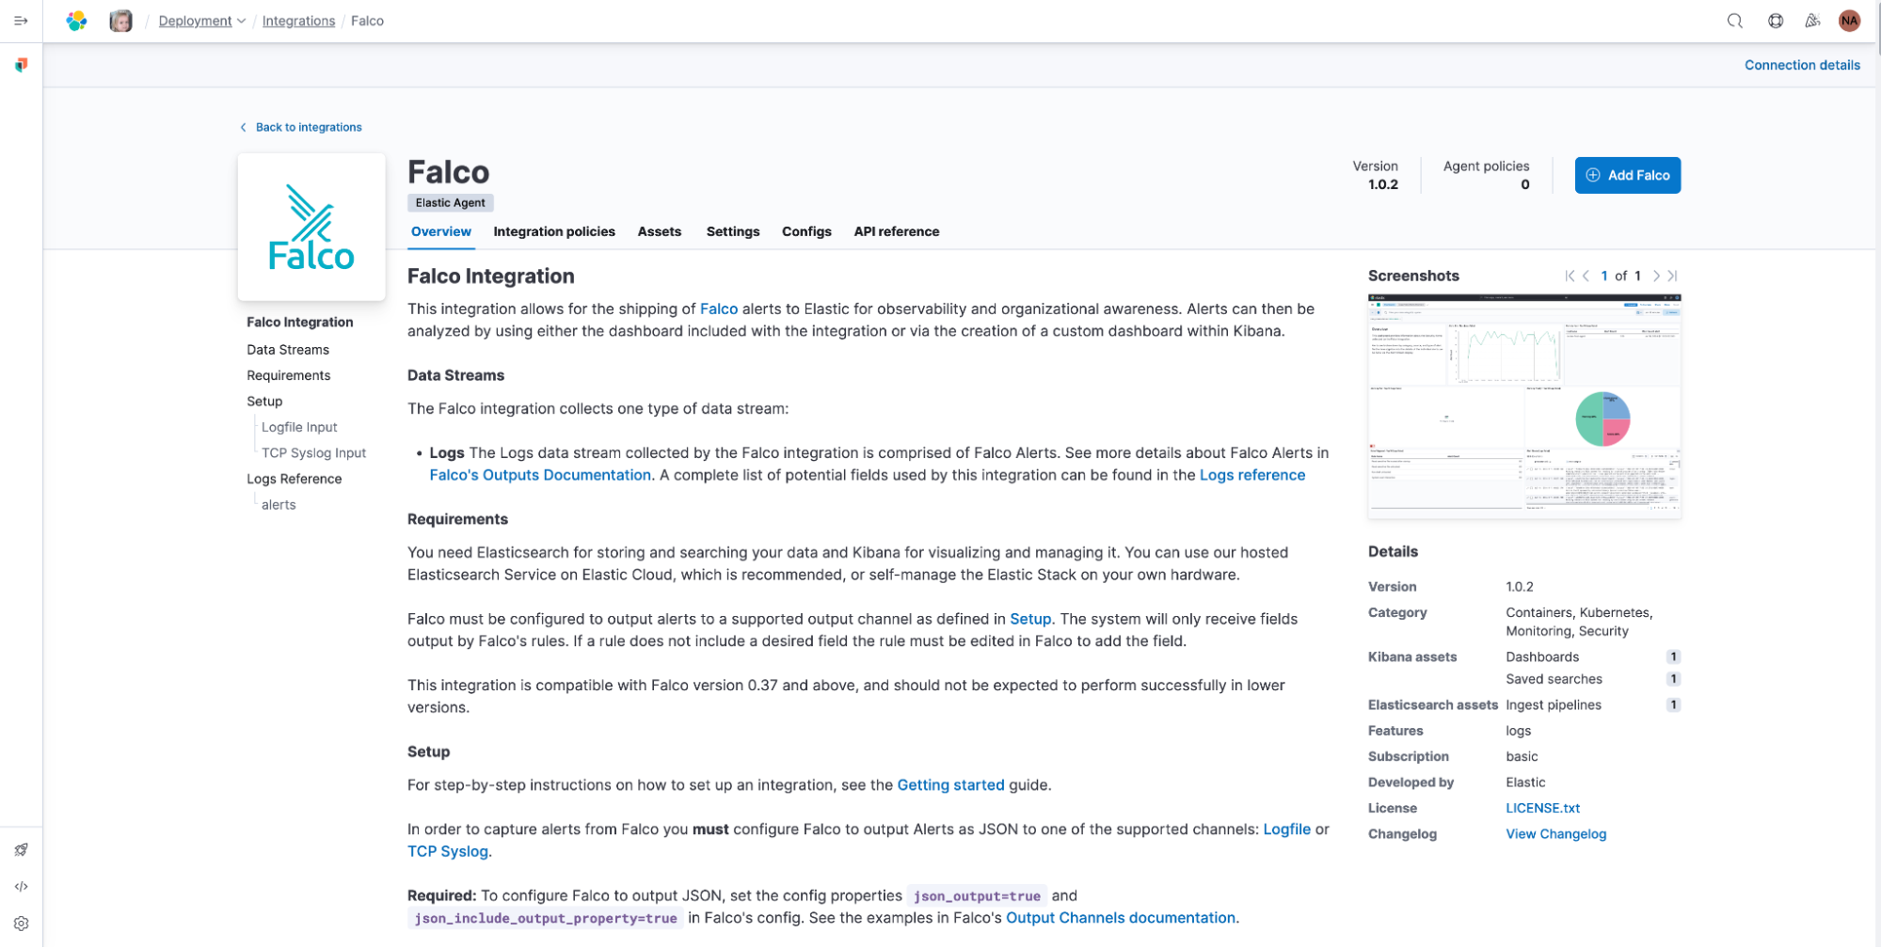This screenshot has height=948, width=1881.
Task: Open the user avatar space selector
Action: pos(120,21)
